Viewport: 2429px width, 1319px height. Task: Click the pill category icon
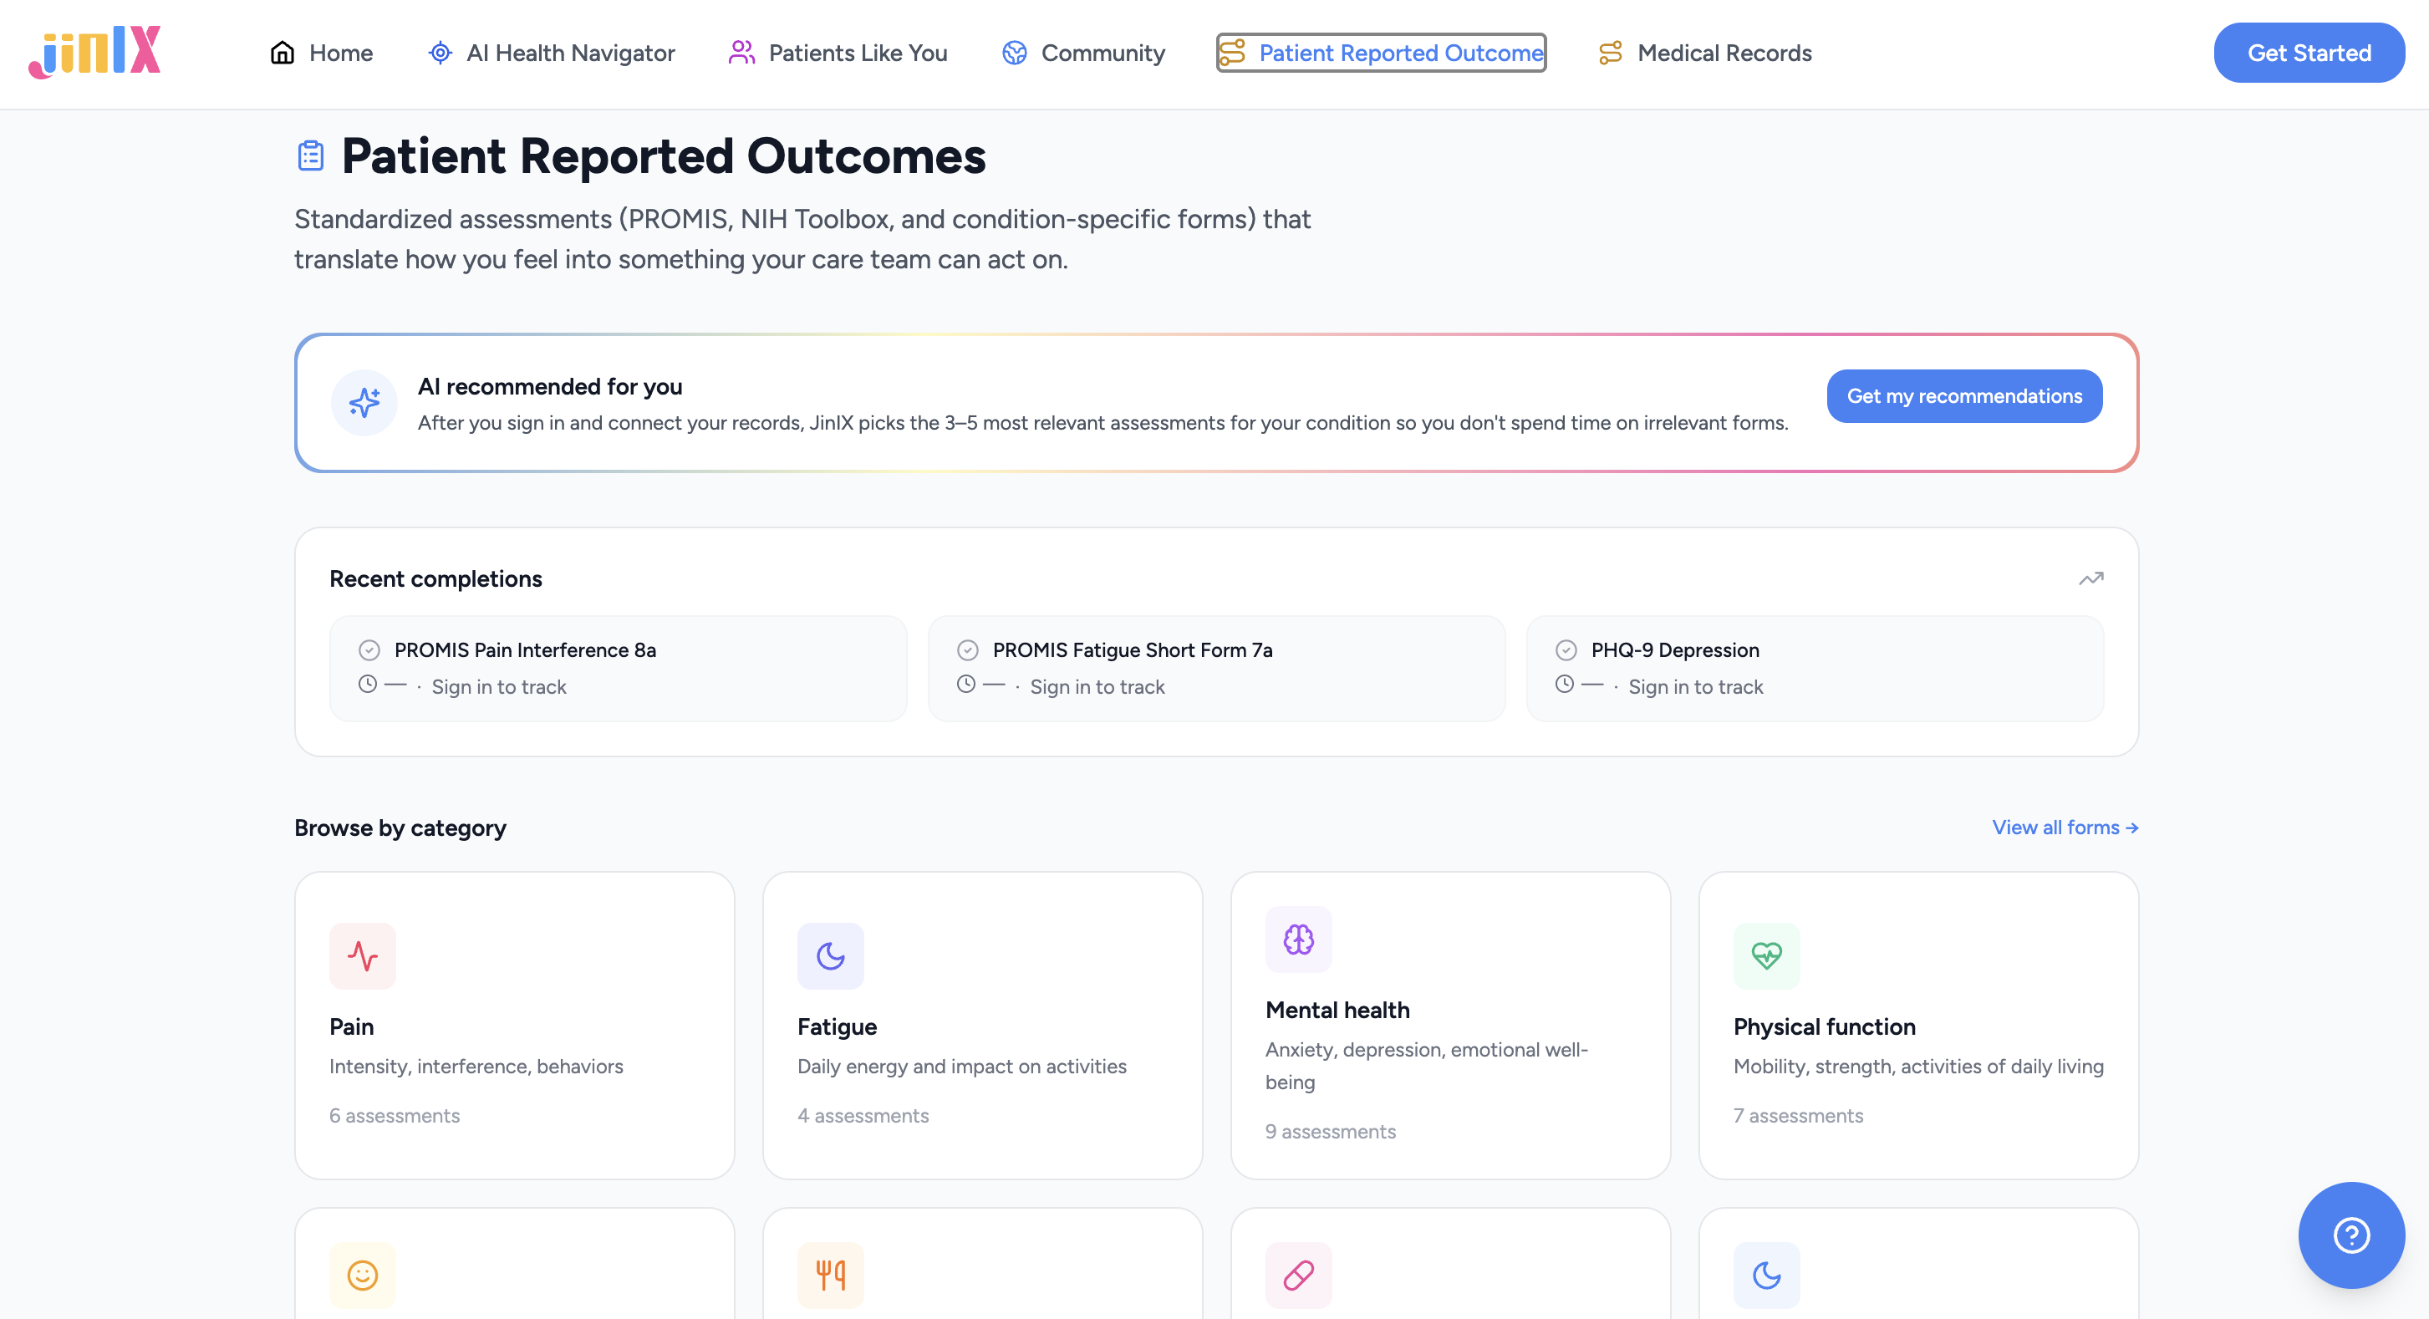coord(1298,1275)
